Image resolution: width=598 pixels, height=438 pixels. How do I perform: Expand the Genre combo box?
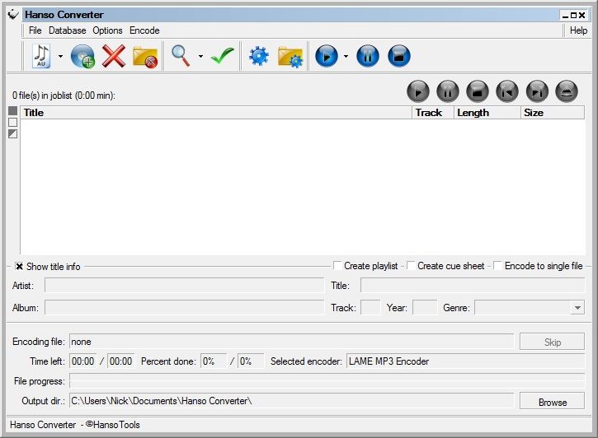577,307
